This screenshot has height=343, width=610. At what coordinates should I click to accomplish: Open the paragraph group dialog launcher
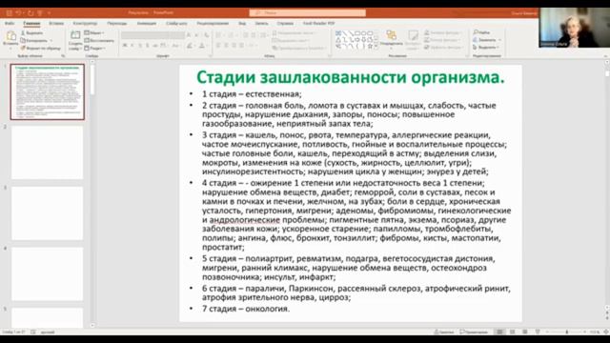point(330,56)
